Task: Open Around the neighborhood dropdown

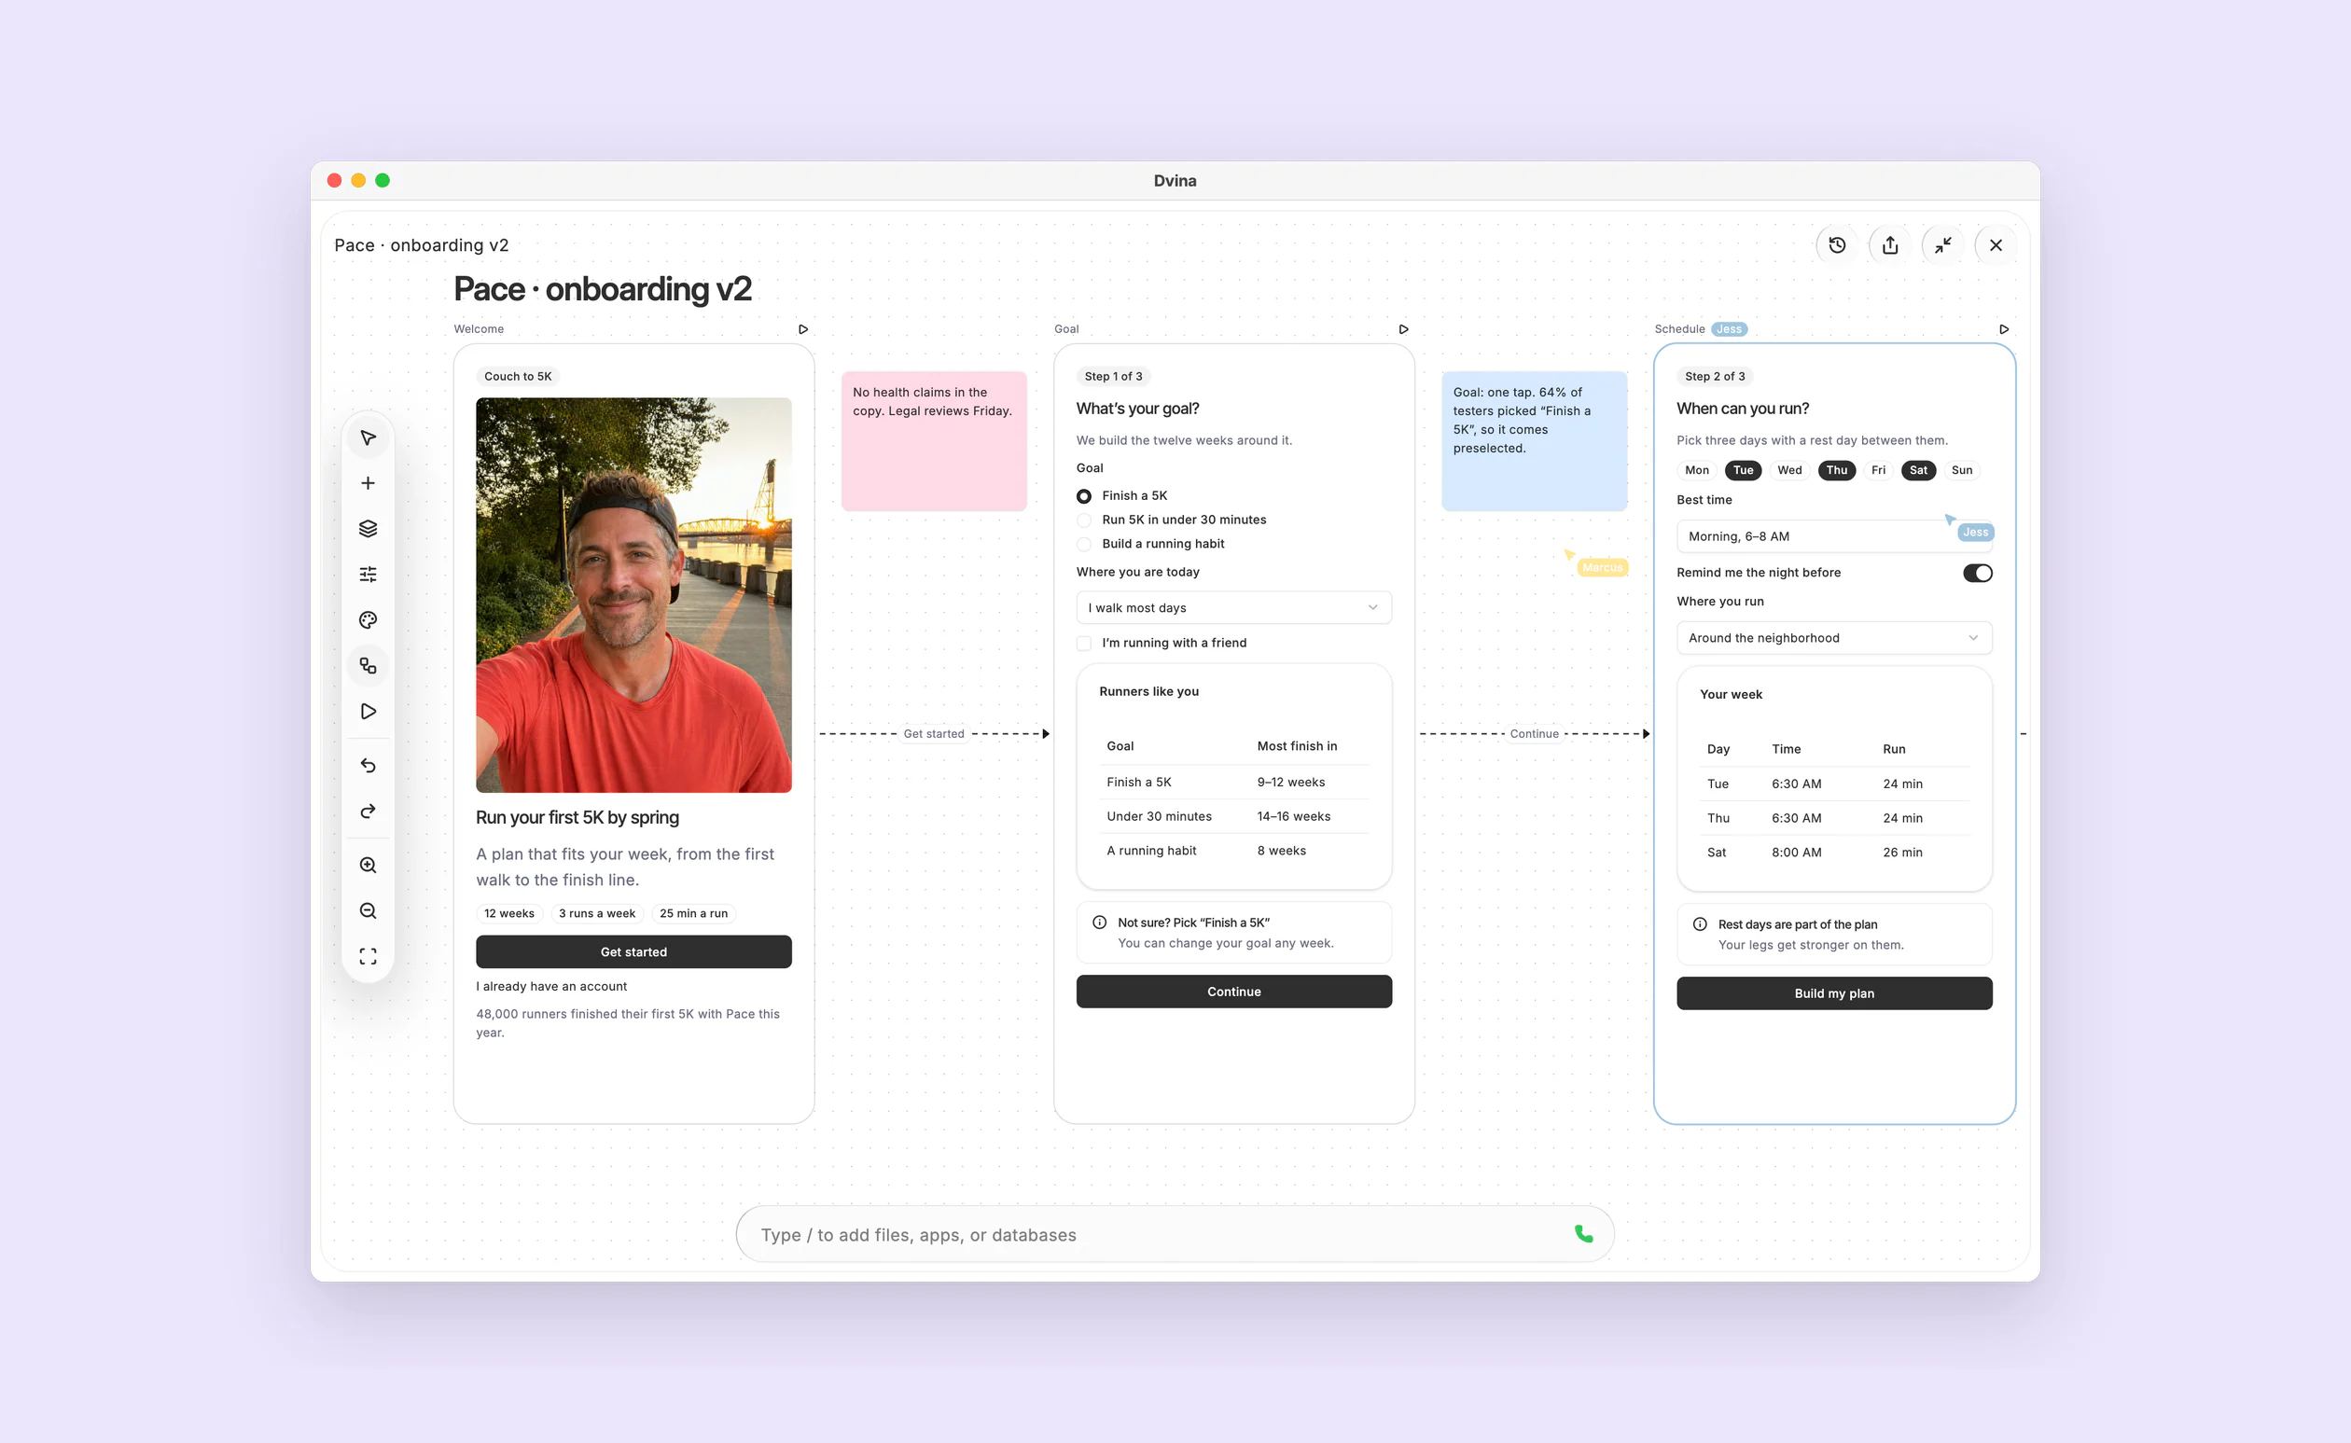Action: [x=1833, y=638]
